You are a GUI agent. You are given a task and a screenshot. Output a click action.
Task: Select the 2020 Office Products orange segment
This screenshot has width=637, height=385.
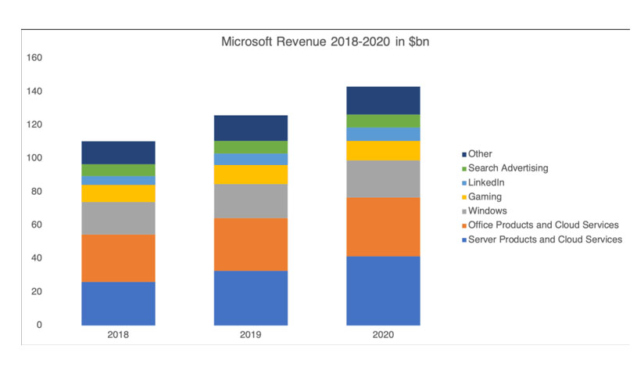tap(383, 227)
